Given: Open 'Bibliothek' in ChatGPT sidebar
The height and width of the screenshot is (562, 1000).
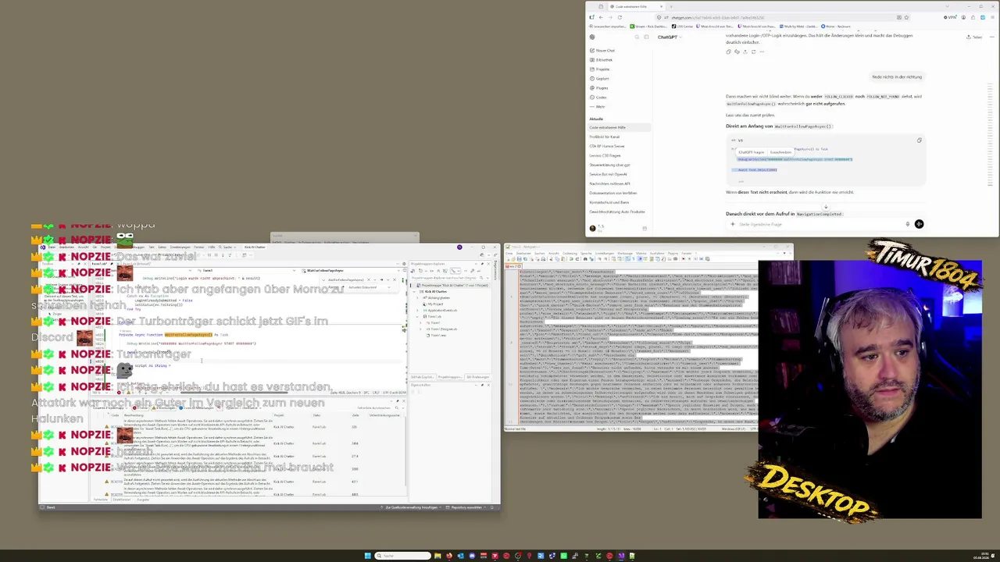Looking at the screenshot, I should pos(602,60).
